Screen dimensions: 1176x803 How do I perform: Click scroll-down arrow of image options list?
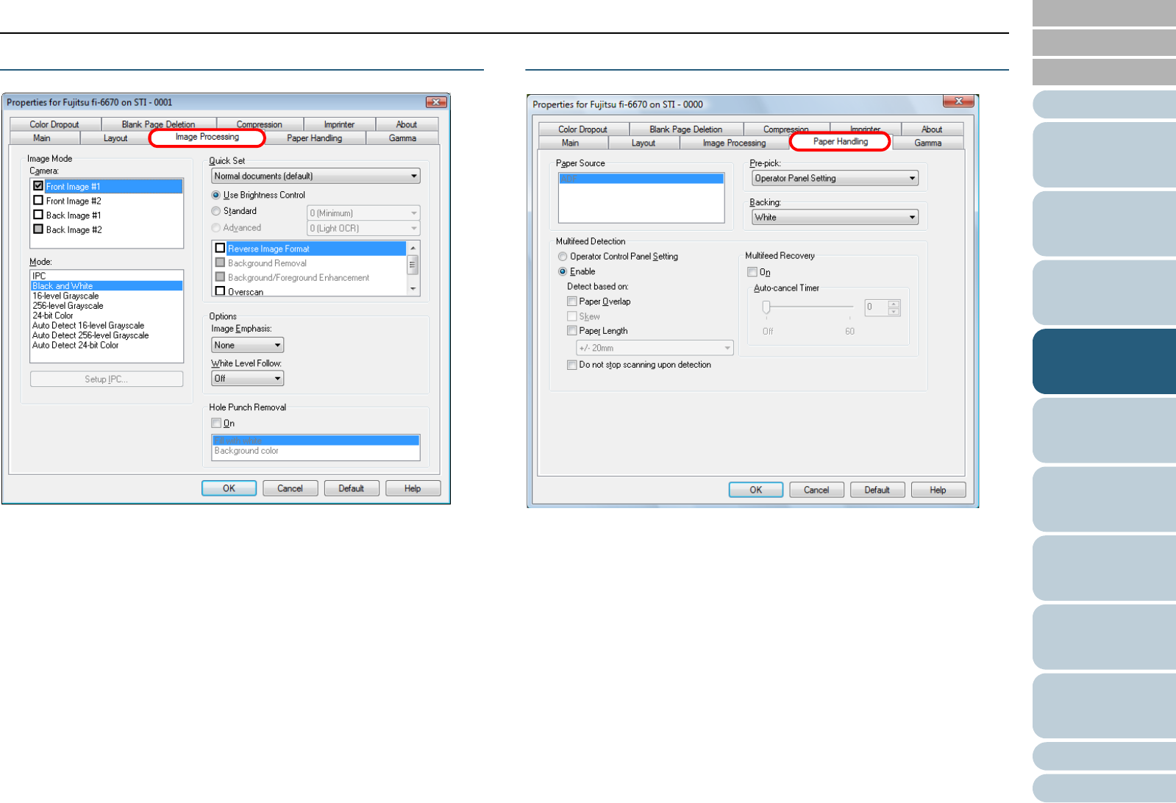(413, 289)
